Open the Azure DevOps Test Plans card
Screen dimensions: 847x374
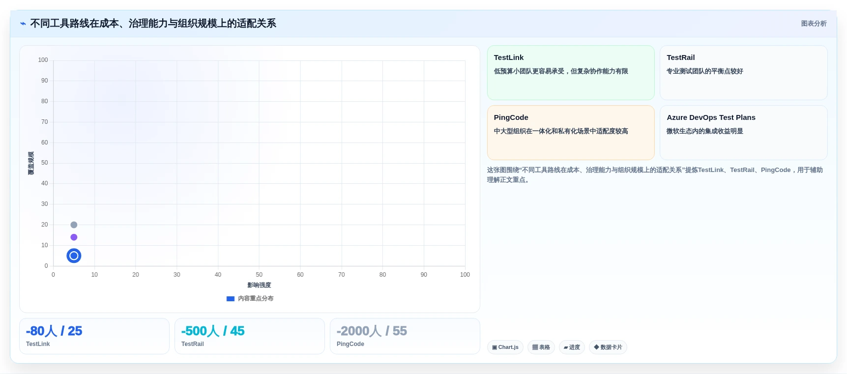(743, 133)
